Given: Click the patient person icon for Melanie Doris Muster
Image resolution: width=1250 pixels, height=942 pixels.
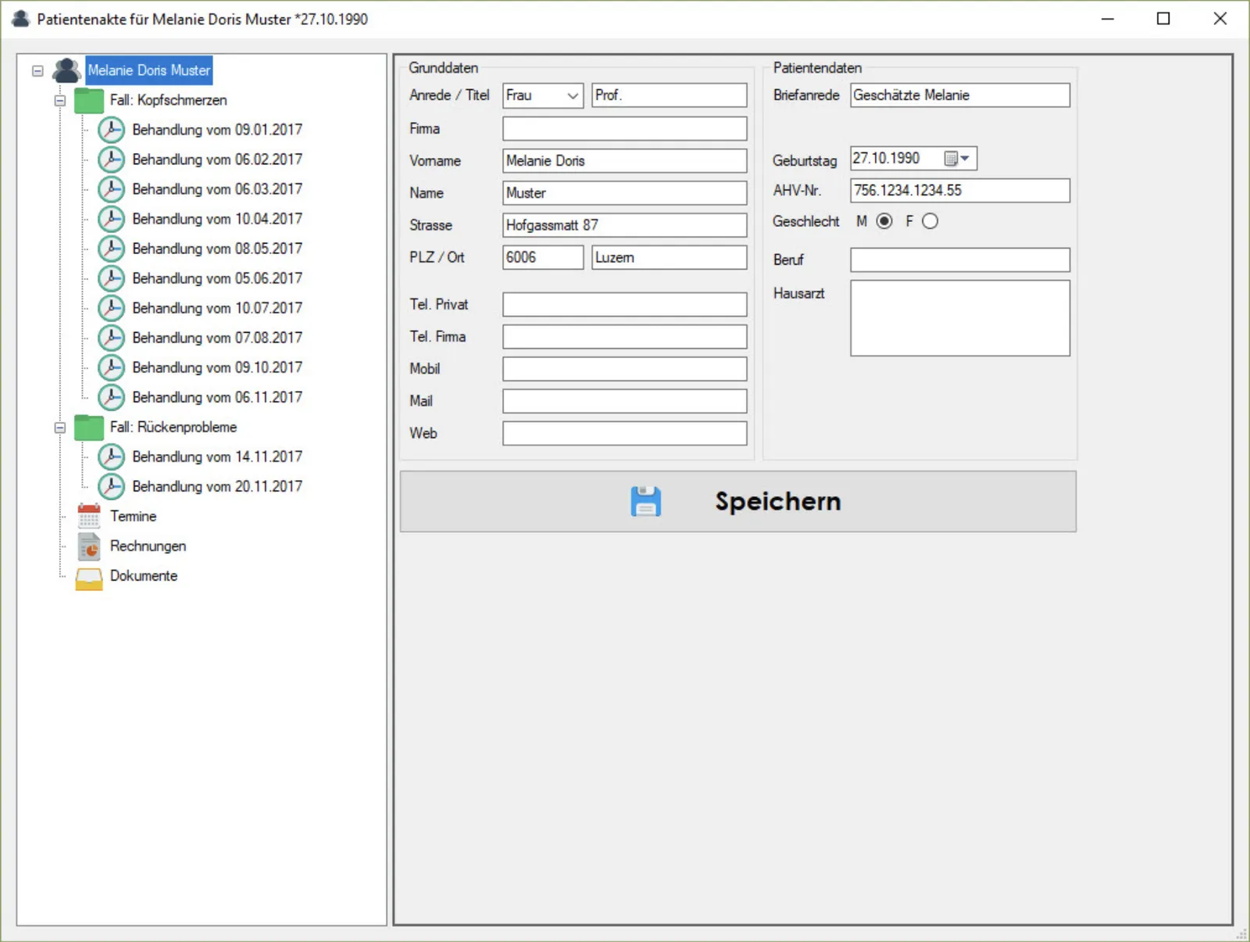Looking at the screenshot, I should tap(66, 70).
